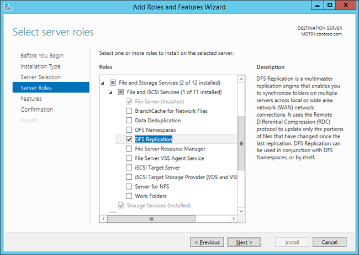The width and height of the screenshot is (359, 255).
Task: Click the vertical scrollbar up arrow
Action: (x=241, y=80)
